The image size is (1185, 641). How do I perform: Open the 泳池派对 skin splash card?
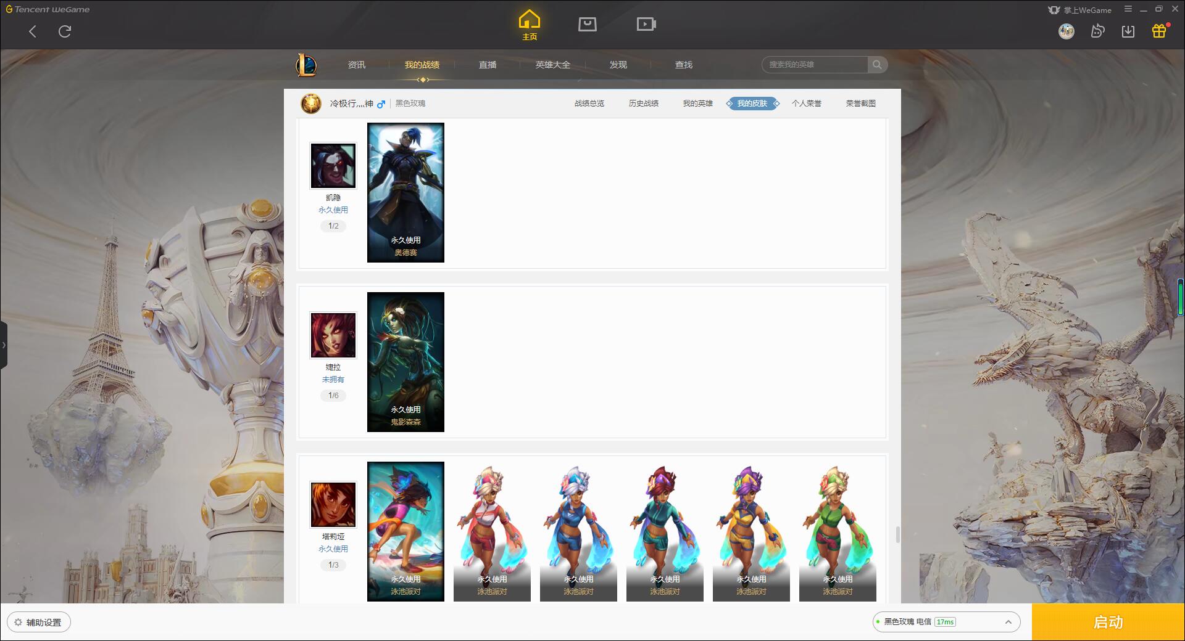[x=405, y=531]
